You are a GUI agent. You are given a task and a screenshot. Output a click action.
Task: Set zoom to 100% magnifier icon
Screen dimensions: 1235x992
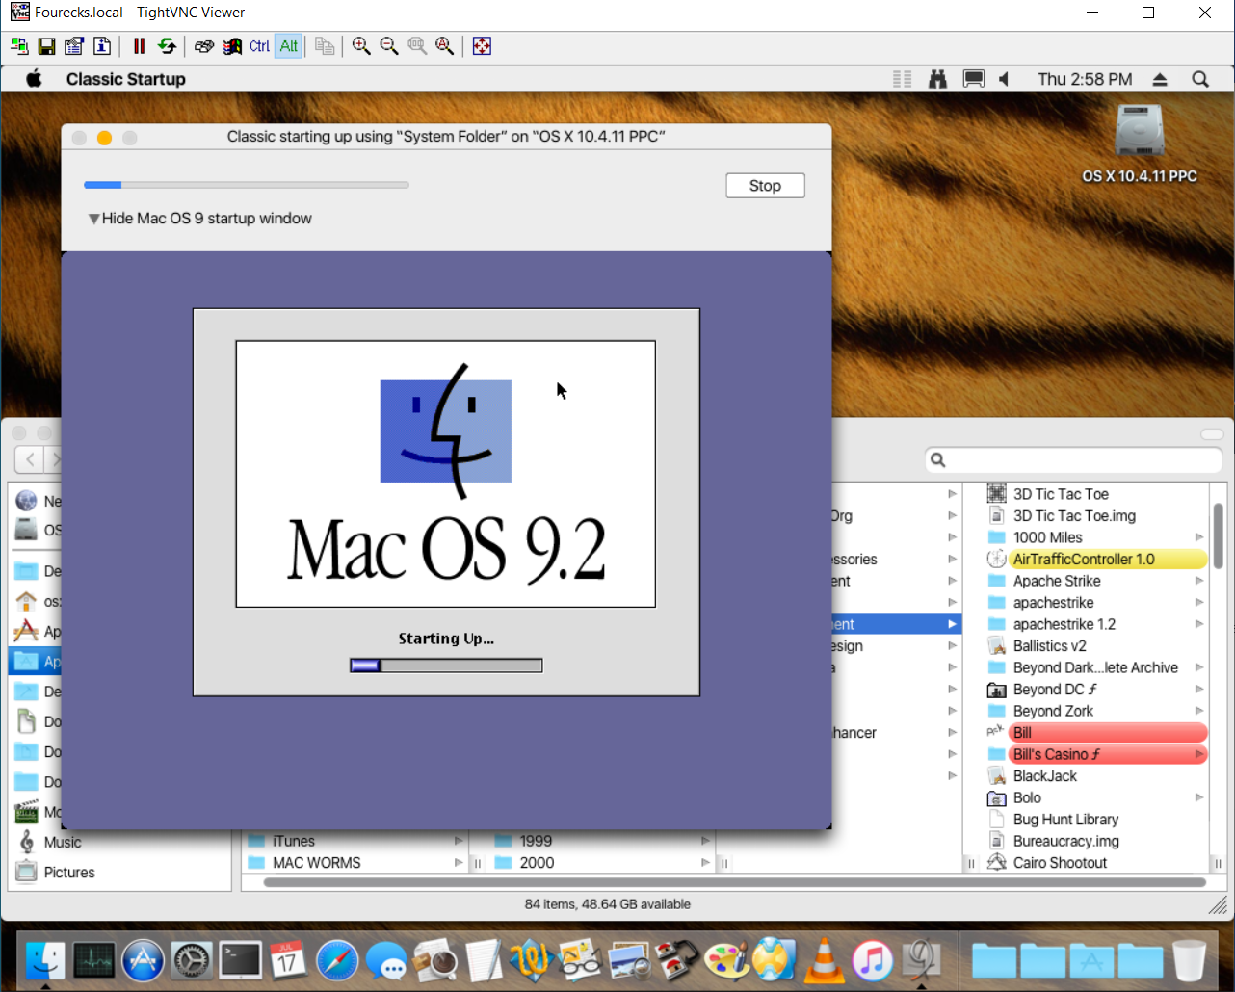(x=417, y=46)
